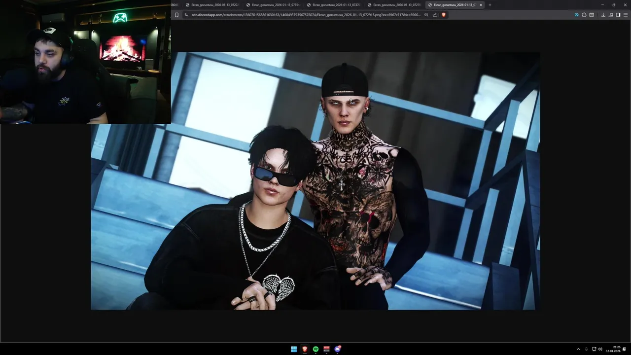Switch to the tab ending 2026-01-13_07354
Image resolution: width=631 pixels, height=355 pixels.
tap(273, 5)
